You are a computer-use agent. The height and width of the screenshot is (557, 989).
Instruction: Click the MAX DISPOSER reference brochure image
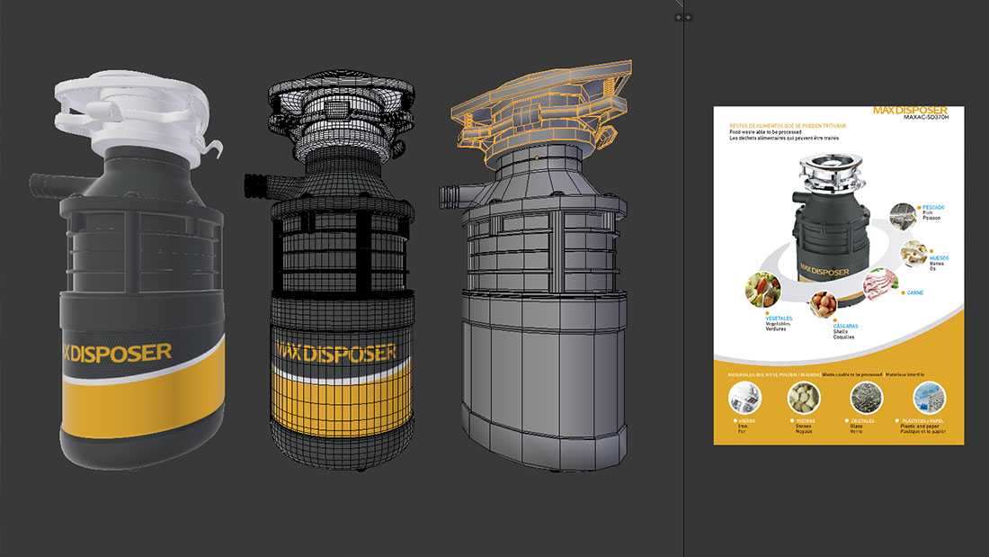point(838,275)
